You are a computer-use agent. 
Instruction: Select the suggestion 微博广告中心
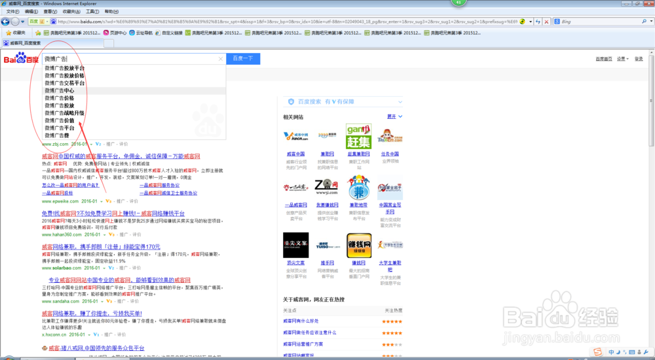pos(134,91)
